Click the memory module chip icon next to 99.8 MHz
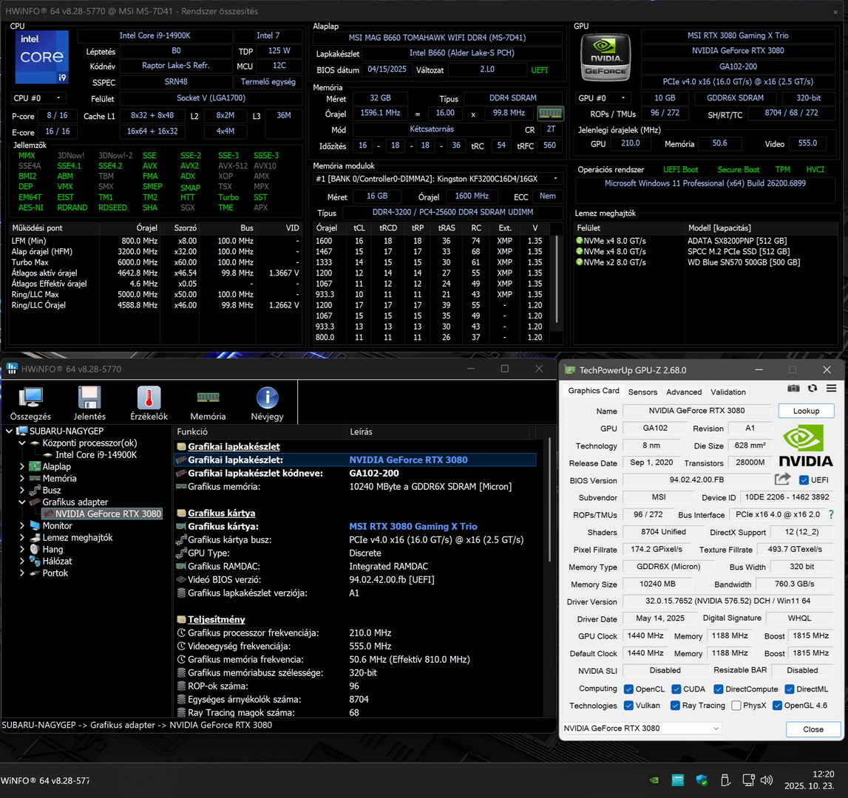Screen dimensions: 848x798 550,113
